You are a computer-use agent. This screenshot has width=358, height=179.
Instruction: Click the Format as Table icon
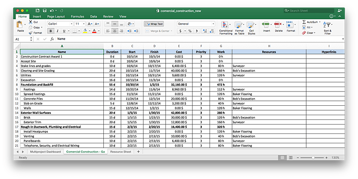point(238,25)
